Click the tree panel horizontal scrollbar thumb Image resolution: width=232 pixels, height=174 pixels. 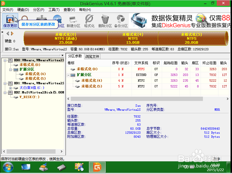pyautogui.click(x=31, y=151)
